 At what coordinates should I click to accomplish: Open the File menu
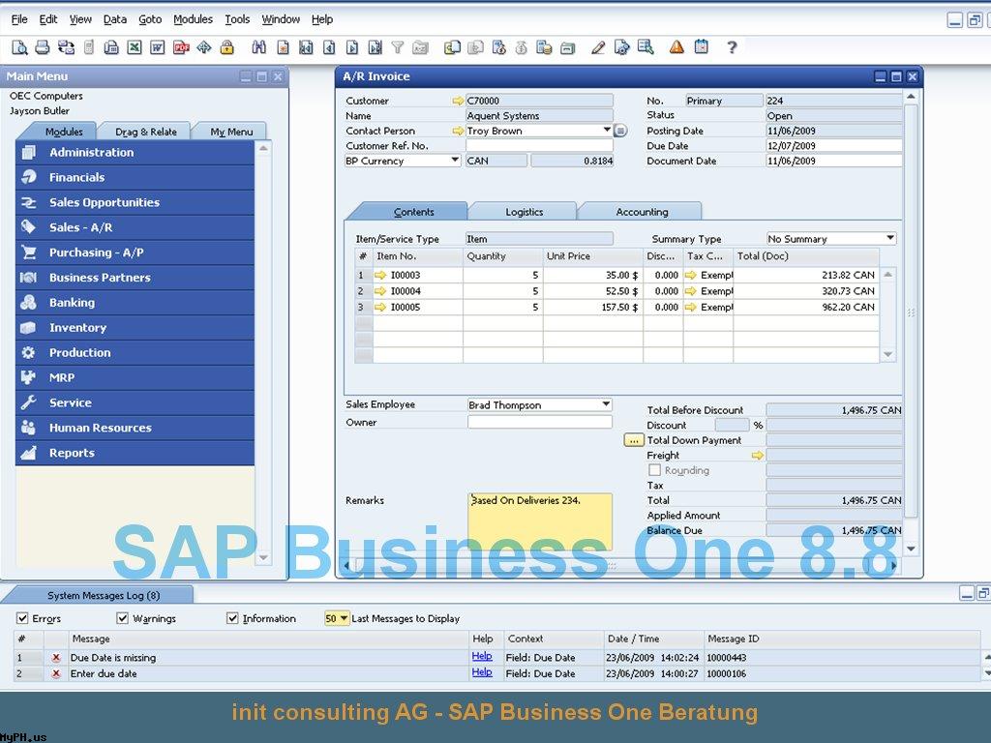pos(19,19)
